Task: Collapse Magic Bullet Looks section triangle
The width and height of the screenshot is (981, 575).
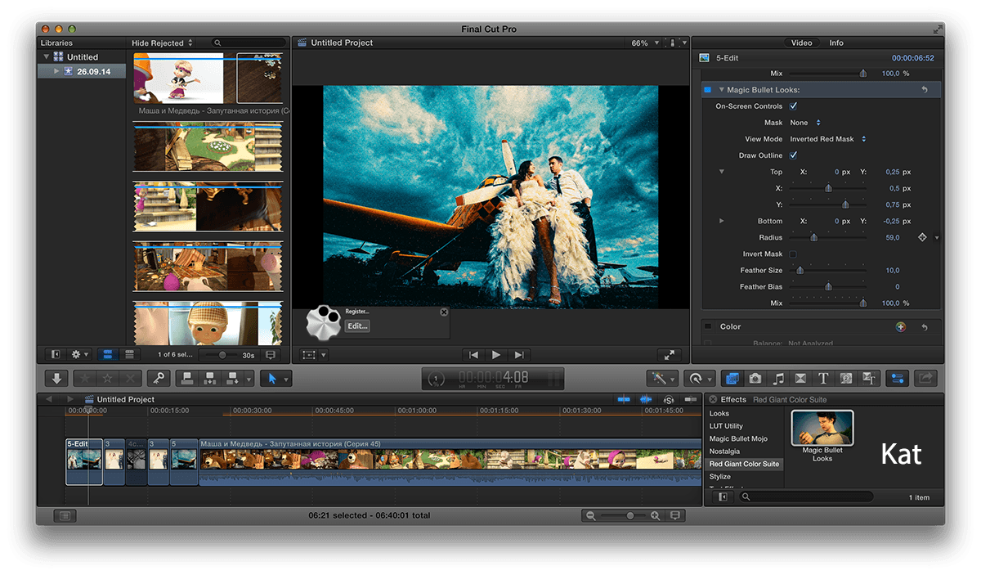Action: pyautogui.click(x=721, y=90)
